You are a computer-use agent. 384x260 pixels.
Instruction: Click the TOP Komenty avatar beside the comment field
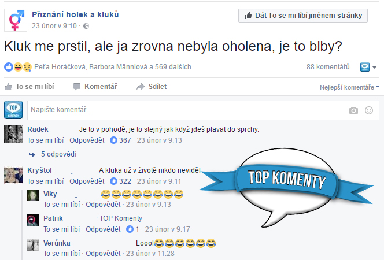pos(13,110)
